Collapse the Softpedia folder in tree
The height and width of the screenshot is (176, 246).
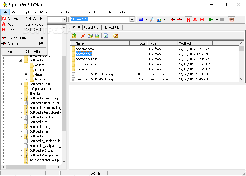point(20,60)
